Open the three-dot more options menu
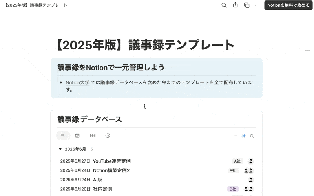Screen dimensions: 314x196 point(257,5)
